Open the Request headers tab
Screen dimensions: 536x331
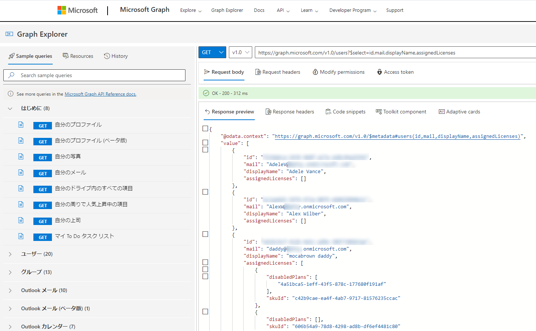click(278, 72)
